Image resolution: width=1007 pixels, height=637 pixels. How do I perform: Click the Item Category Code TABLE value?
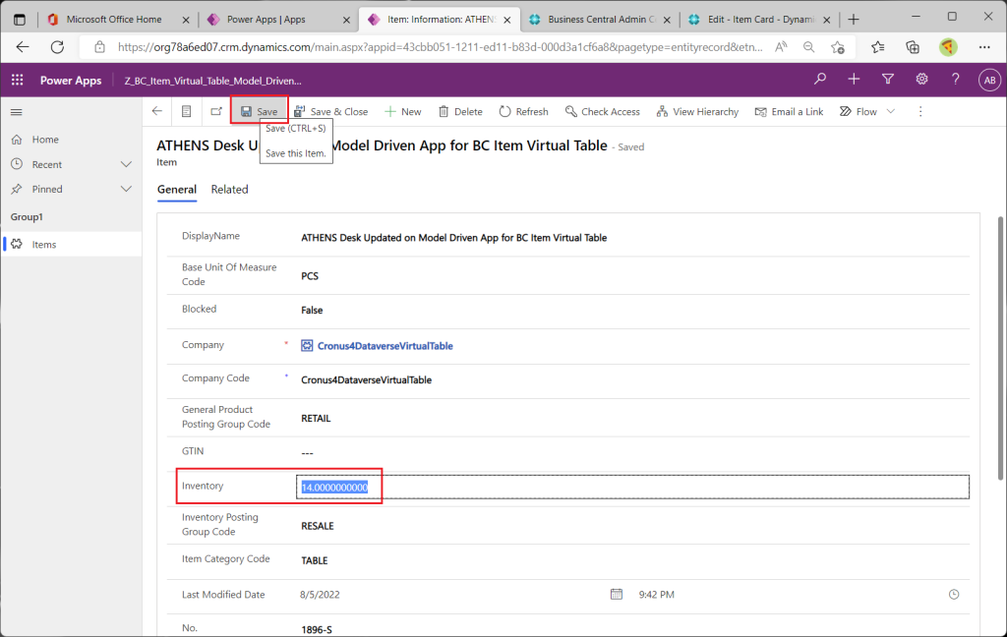(314, 560)
